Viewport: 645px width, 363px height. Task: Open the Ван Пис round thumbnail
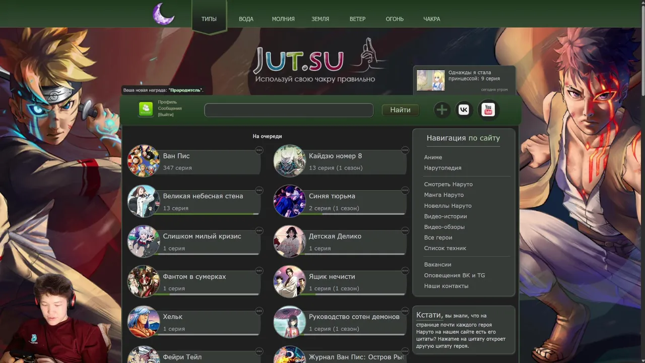(x=144, y=161)
